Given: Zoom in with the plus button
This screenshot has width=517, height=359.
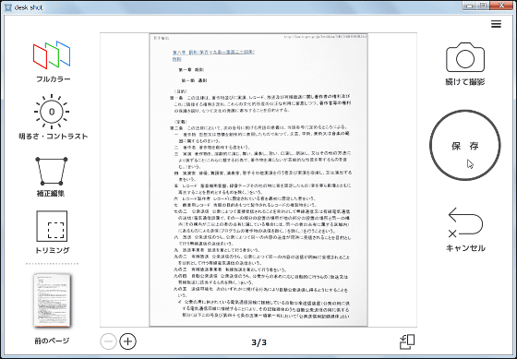Looking at the screenshot, I should [128, 341].
